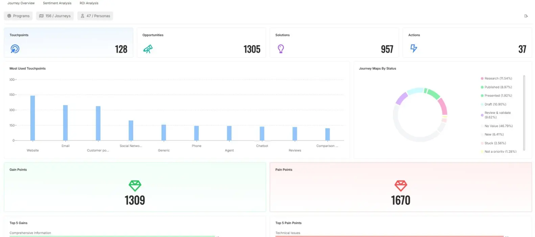
Task: Click the 156 / Journeys filter button
Action: pos(55,16)
